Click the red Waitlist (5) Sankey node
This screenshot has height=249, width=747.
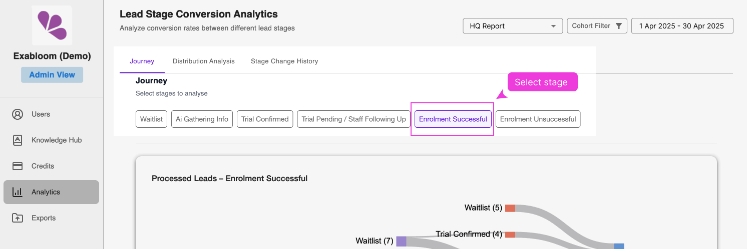510,208
